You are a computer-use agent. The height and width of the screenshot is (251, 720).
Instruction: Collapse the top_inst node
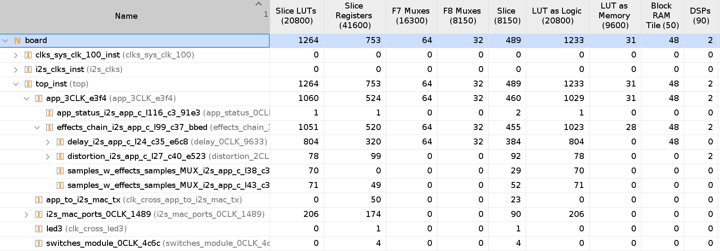16,84
